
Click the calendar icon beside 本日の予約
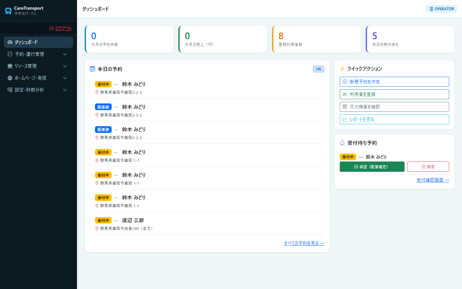(x=92, y=69)
